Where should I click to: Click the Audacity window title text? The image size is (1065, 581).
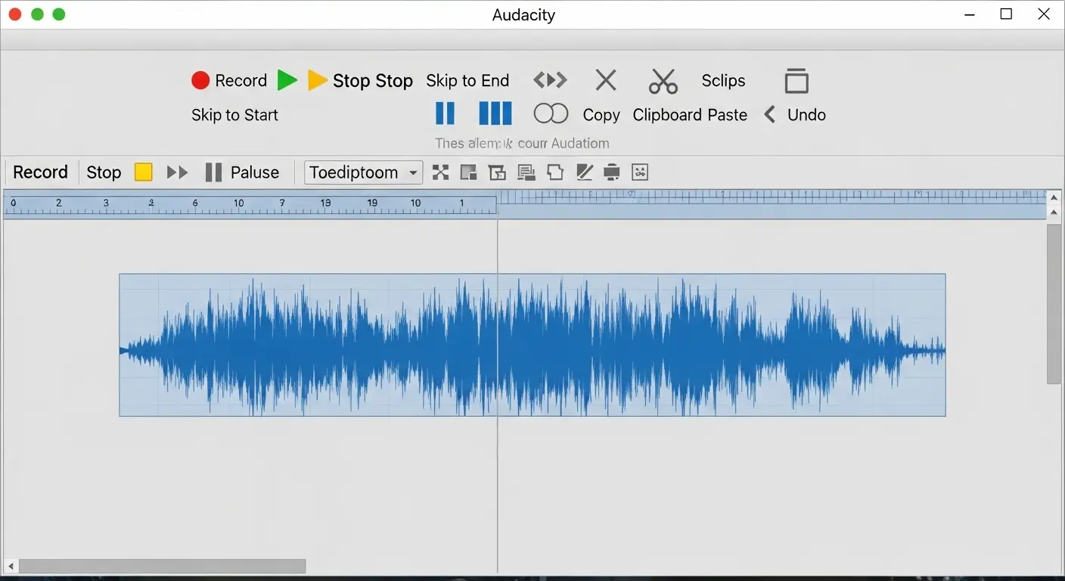pos(523,15)
